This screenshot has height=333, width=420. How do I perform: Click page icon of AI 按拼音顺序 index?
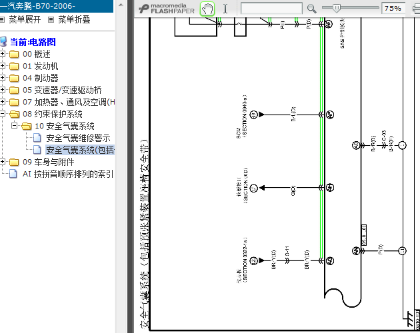point(13,174)
